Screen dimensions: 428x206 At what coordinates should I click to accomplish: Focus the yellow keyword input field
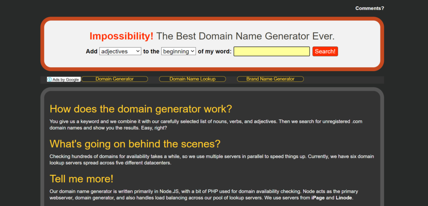271,51
